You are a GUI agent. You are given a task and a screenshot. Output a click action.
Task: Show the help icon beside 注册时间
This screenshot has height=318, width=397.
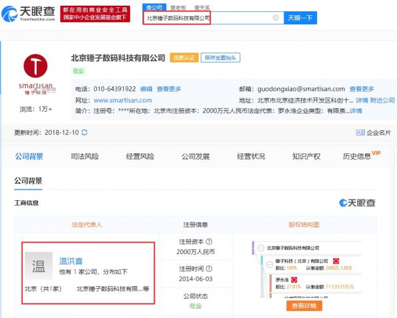click(x=209, y=269)
